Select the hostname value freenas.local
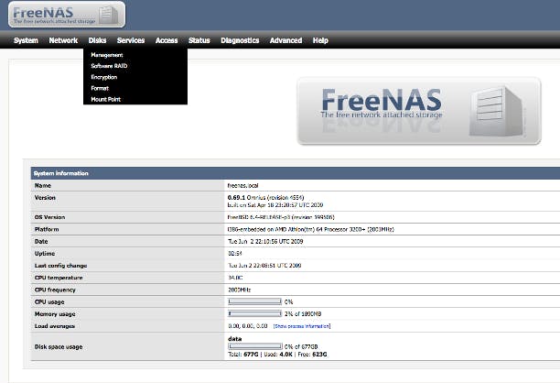560x383 pixels. (242, 186)
